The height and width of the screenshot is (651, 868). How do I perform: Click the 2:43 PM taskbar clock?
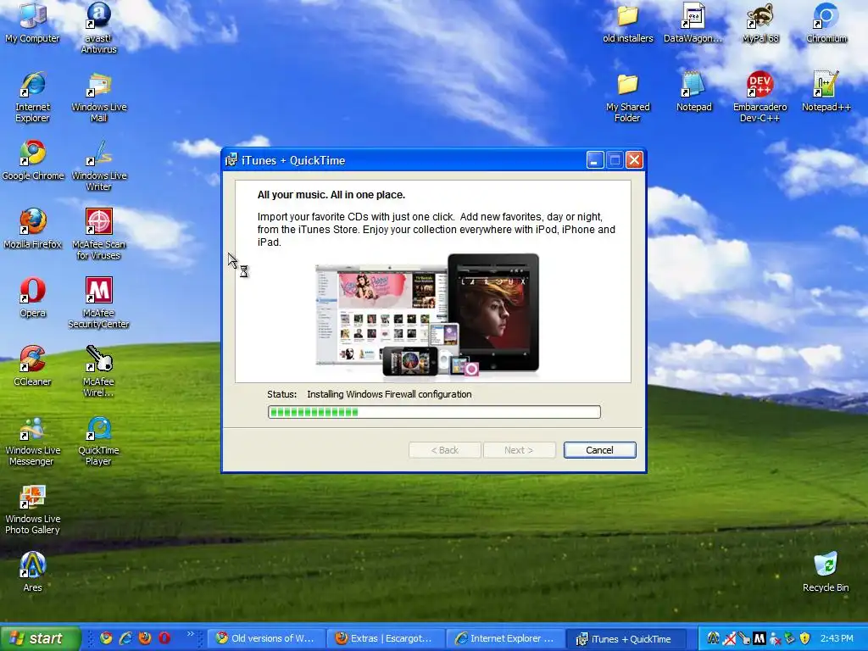point(837,638)
